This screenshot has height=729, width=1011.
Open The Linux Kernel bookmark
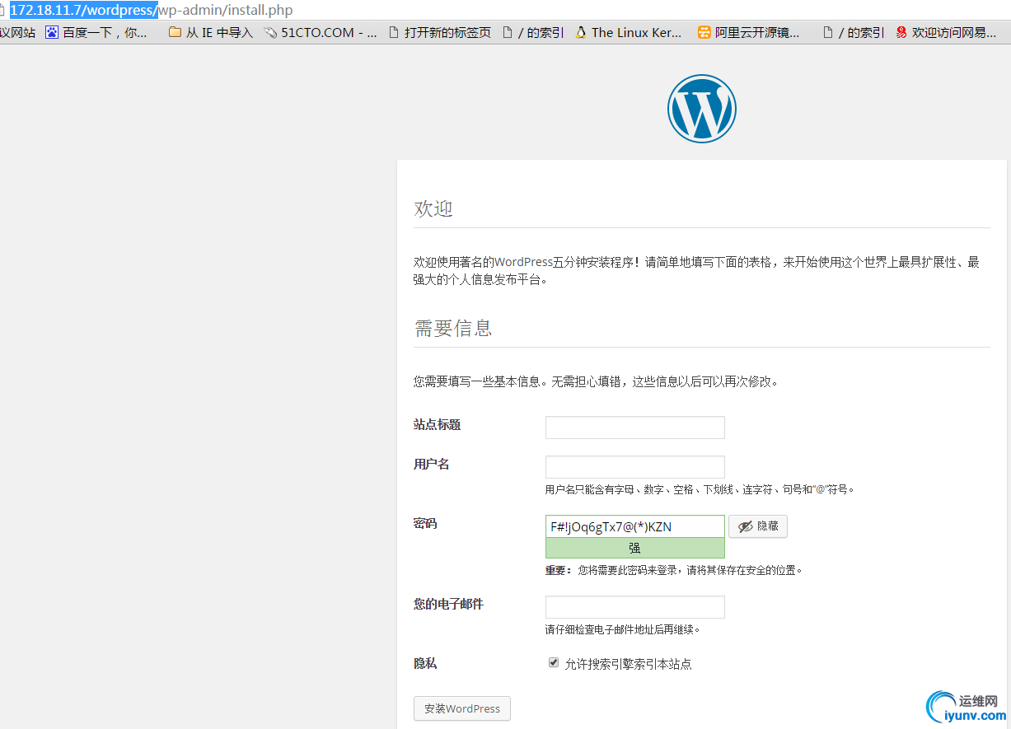click(629, 33)
